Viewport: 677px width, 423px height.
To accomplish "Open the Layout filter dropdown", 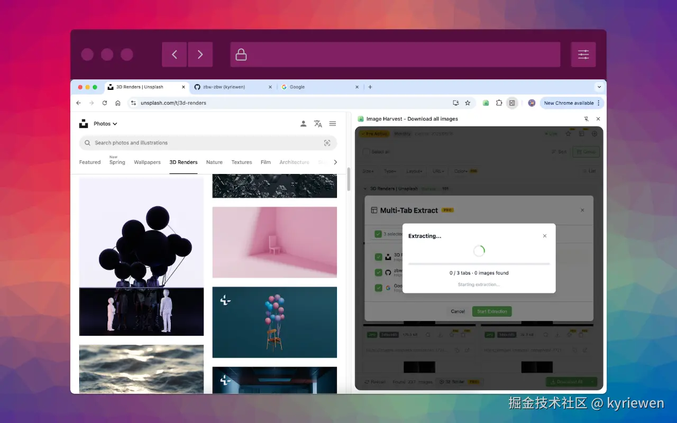I will 414,171.
